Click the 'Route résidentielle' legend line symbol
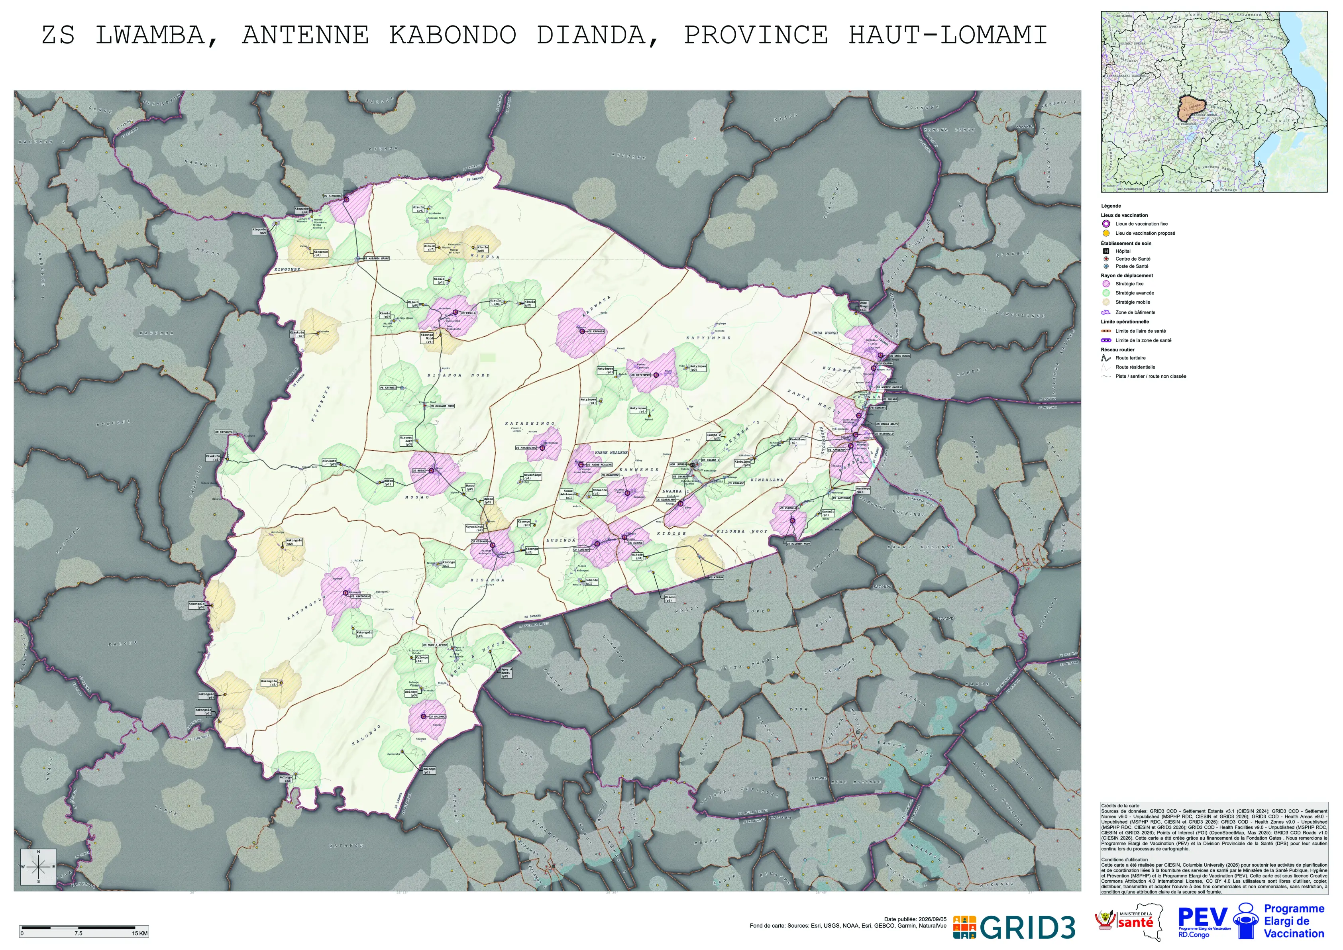Image resolution: width=1343 pixels, height=950 pixels. pyautogui.click(x=1106, y=367)
